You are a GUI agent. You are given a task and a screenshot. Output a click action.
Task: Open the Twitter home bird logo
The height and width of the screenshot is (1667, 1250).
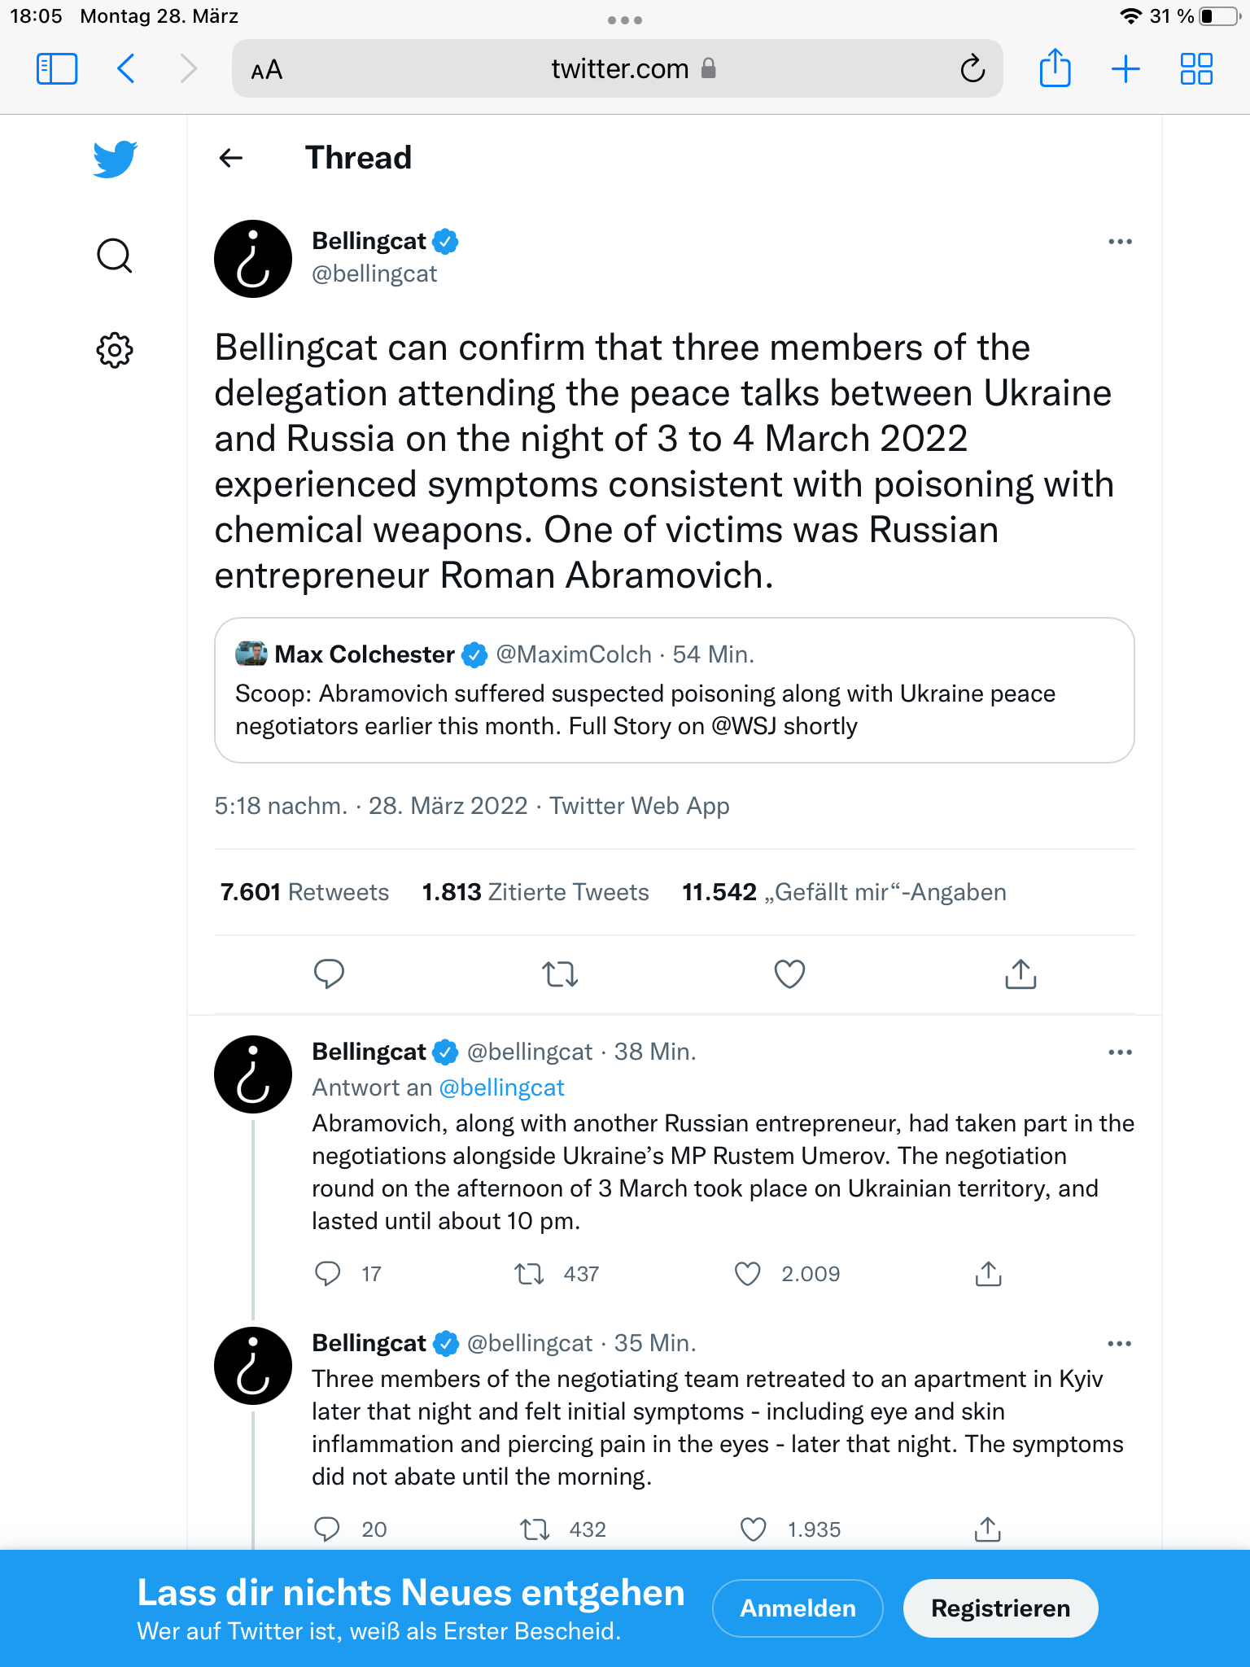(x=115, y=159)
